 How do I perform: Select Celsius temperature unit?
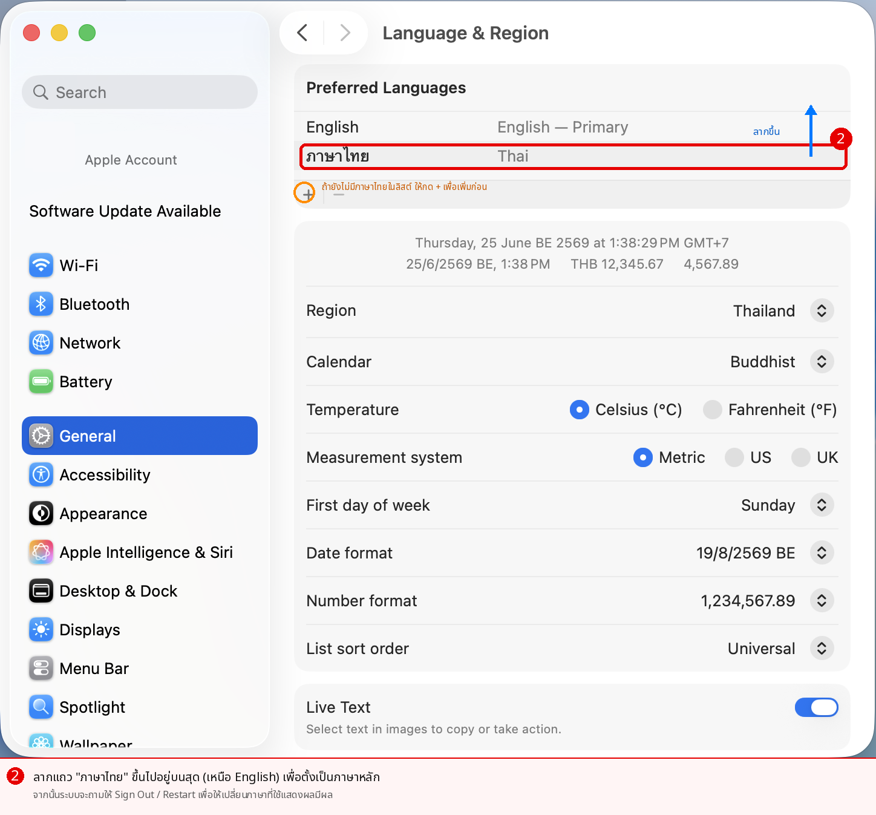point(580,410)
